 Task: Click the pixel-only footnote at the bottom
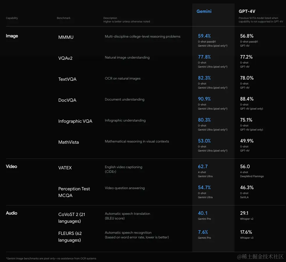[x=51, y=259]
